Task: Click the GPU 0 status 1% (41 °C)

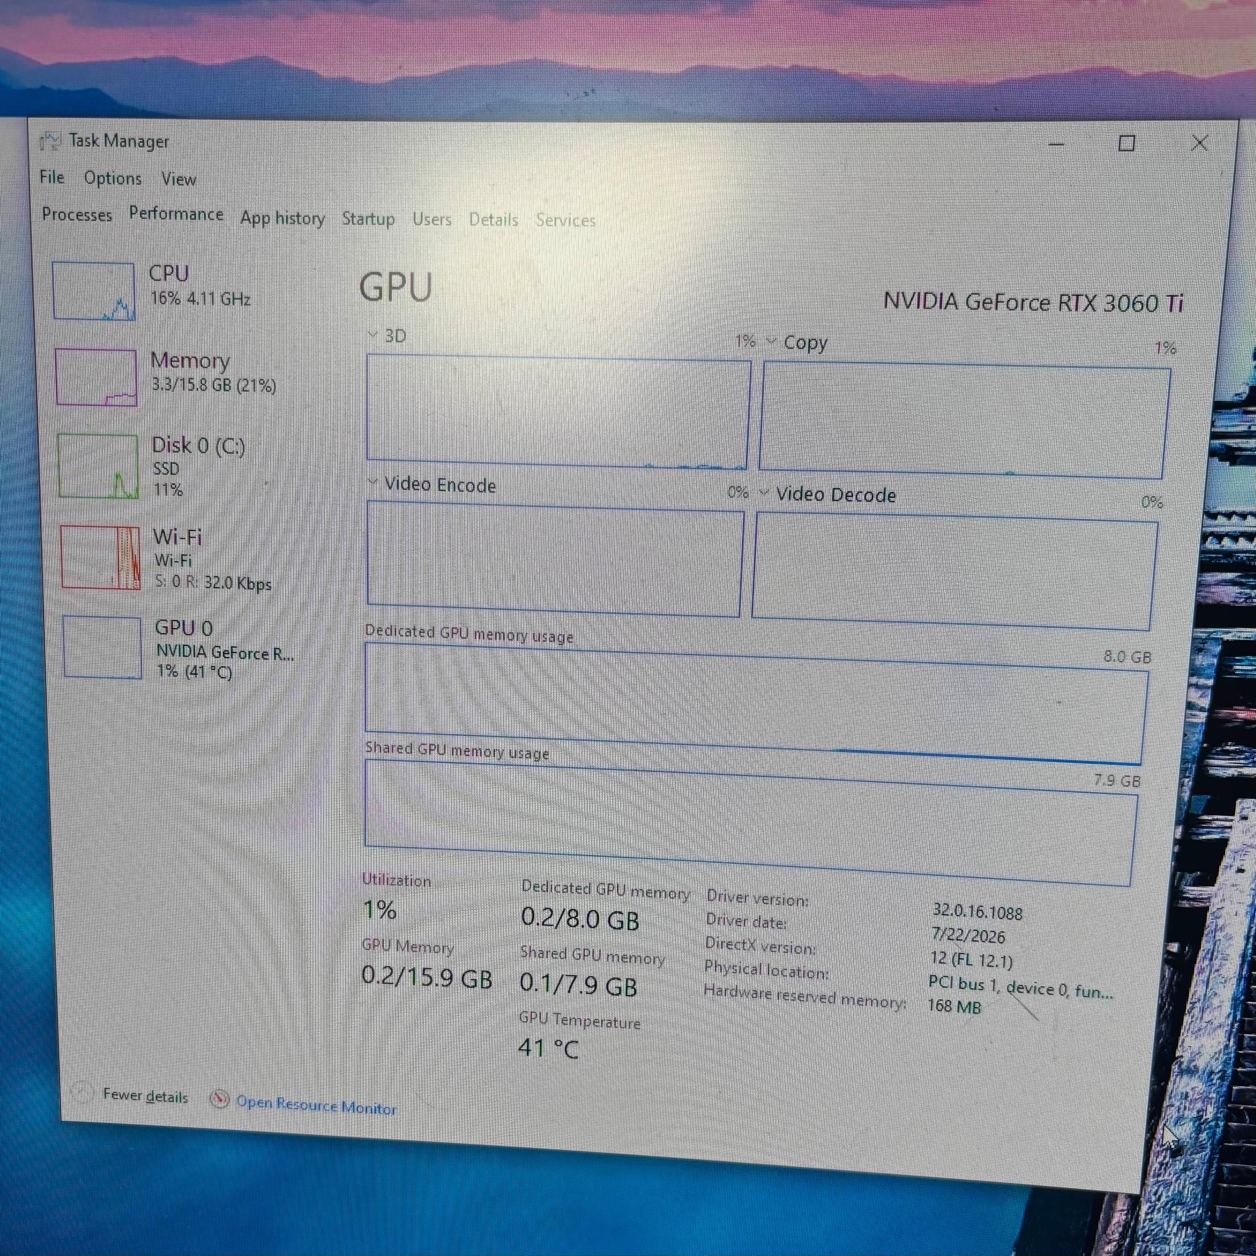Action: pyautogui.click(x=195, y=671)
